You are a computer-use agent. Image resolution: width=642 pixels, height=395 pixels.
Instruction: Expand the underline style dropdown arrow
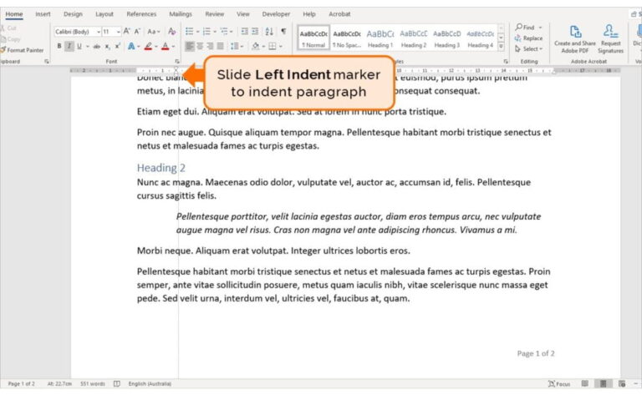coord(88,47)
